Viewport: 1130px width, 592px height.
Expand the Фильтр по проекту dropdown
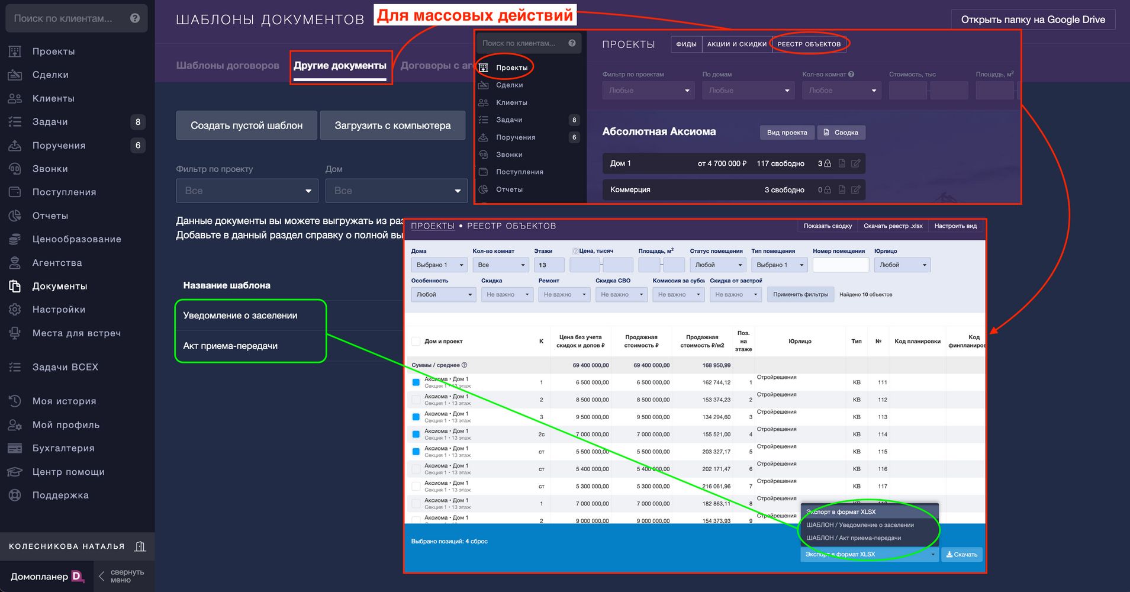point(247,191)
